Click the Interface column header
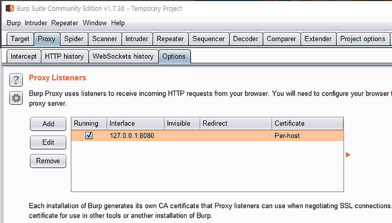The image size is (392, 223). click(136, 123)
